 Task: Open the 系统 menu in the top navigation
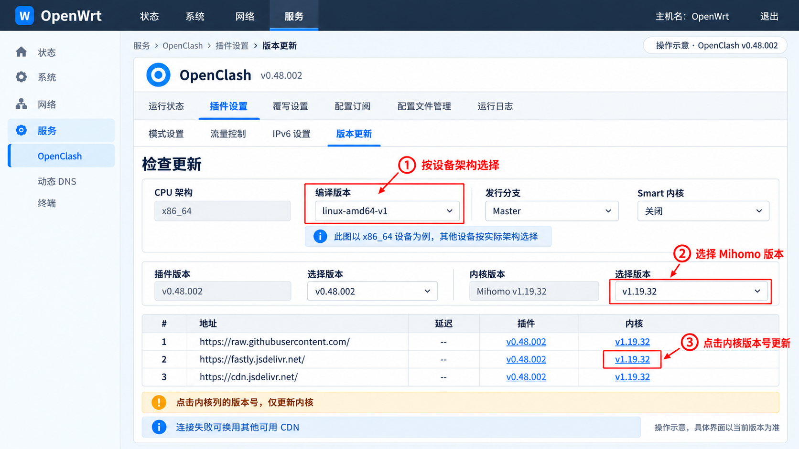pos(195,16)
